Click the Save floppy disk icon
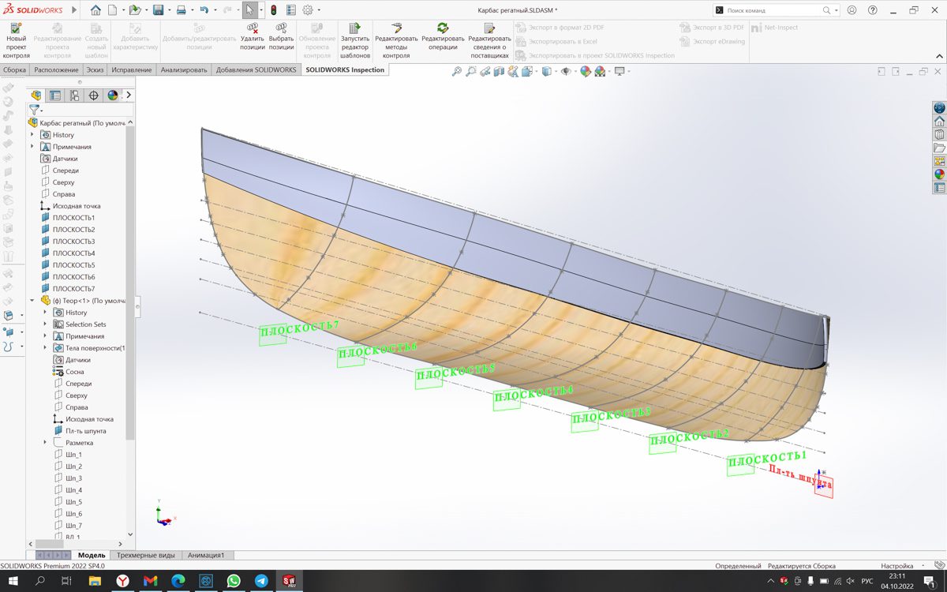This screenshot has height=592, width=947. [158, 10]
